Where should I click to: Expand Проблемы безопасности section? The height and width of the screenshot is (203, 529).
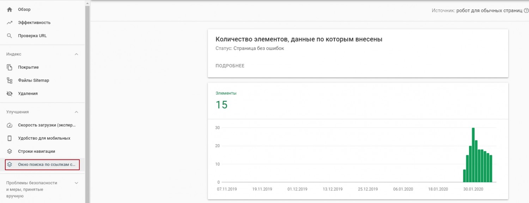[x=76, y=183]
